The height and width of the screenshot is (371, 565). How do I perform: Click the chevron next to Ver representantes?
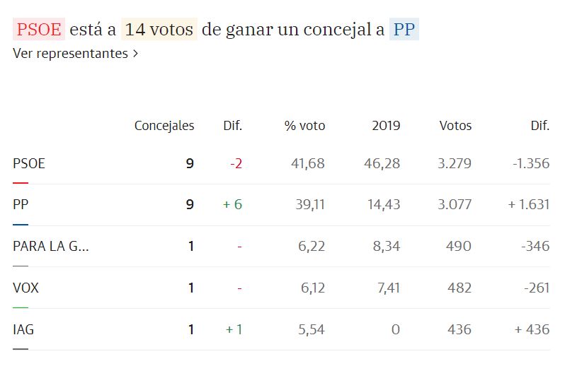[135, 54]
